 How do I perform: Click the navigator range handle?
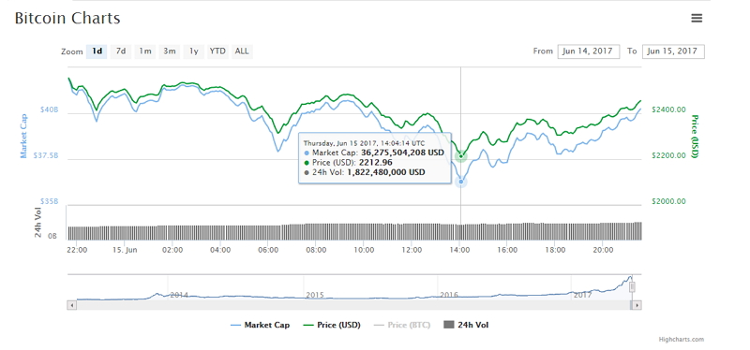point(632,287)
